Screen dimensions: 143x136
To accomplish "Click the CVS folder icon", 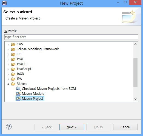I will tap(13, 45).
